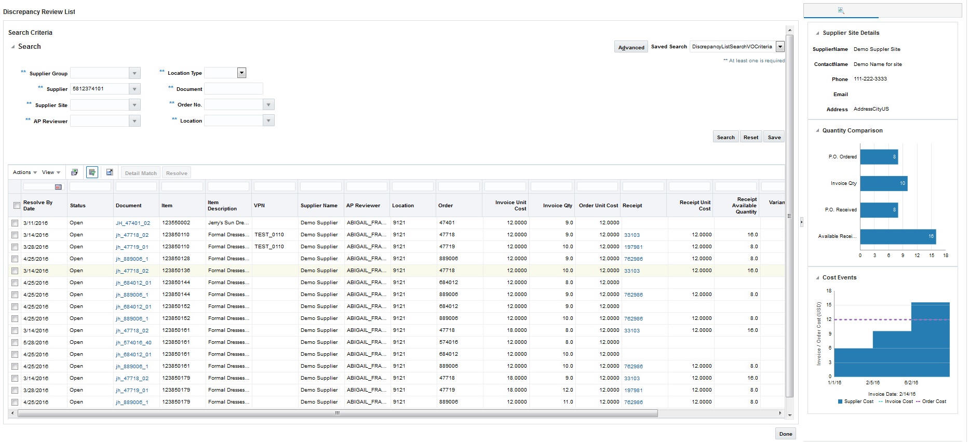Open the Saved Search dropdown
969x442 pixels.
[x=780, y=47]
